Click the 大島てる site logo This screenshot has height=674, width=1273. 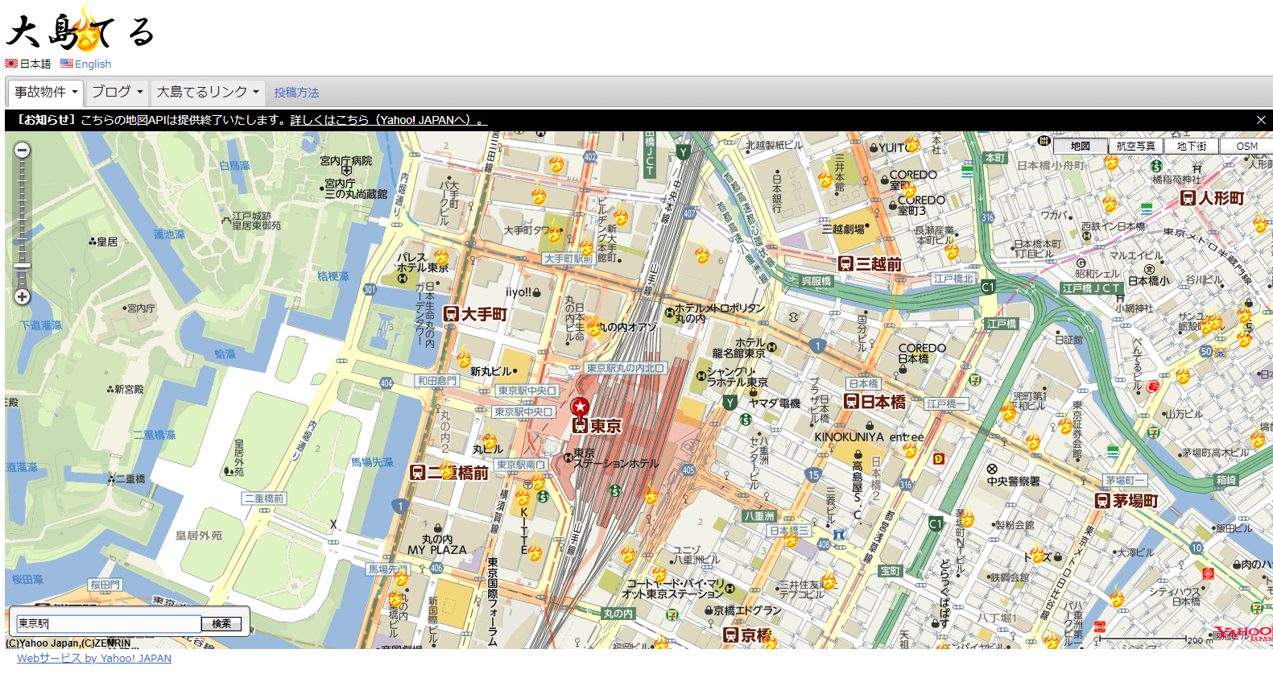coord(80,30)
